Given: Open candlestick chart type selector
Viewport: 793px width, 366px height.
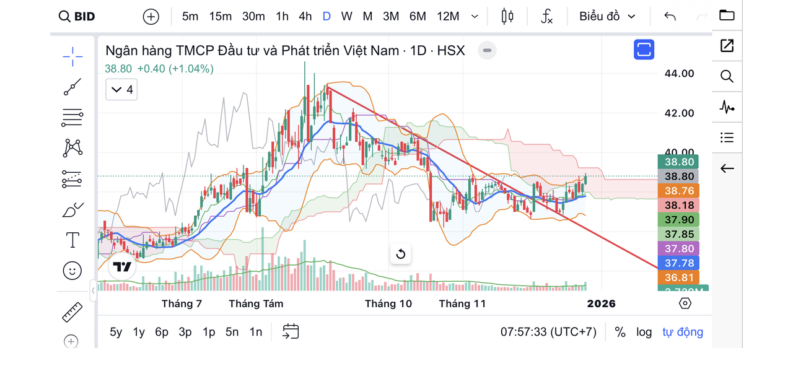Looking at the screenshot, I should pyautogui.click(x=507, y=17).
